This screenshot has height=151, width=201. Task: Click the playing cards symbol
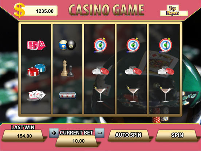pyautogui.click(x=36, y=95)
